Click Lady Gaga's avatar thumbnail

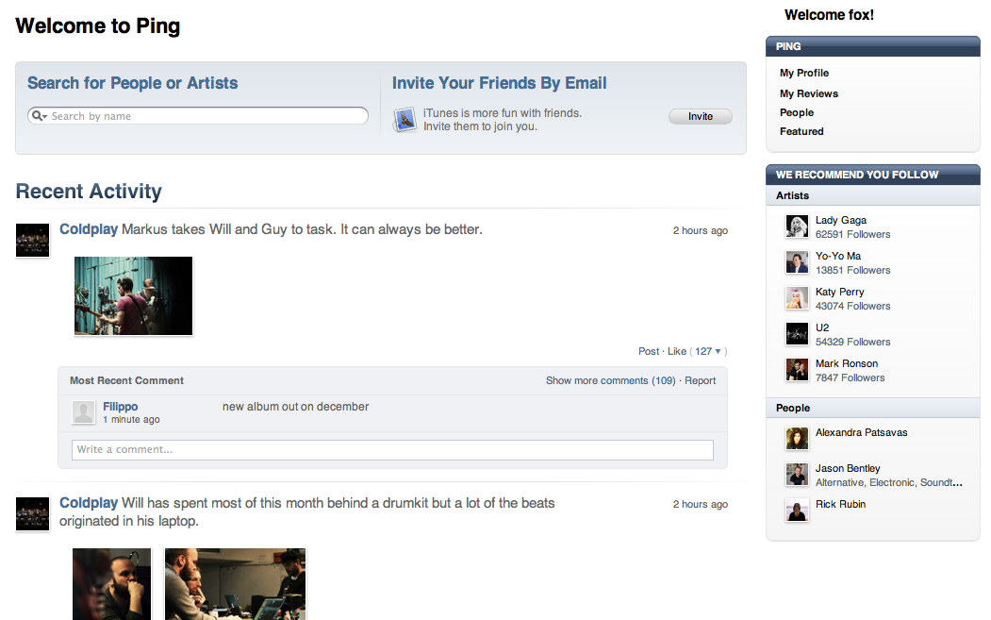point(797,226)
